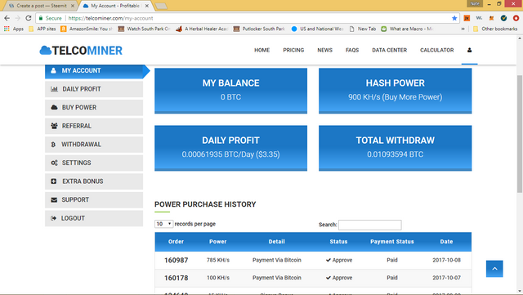Open News in top navigation
Screen dimensions: 523x295
325,50
